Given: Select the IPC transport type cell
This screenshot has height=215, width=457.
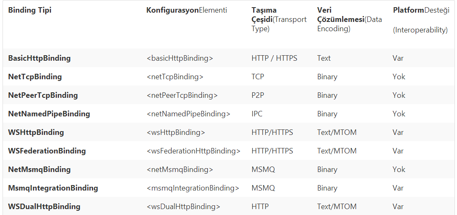Looking at the screenshot, I should pyautogui.click(x=257, y=114).
